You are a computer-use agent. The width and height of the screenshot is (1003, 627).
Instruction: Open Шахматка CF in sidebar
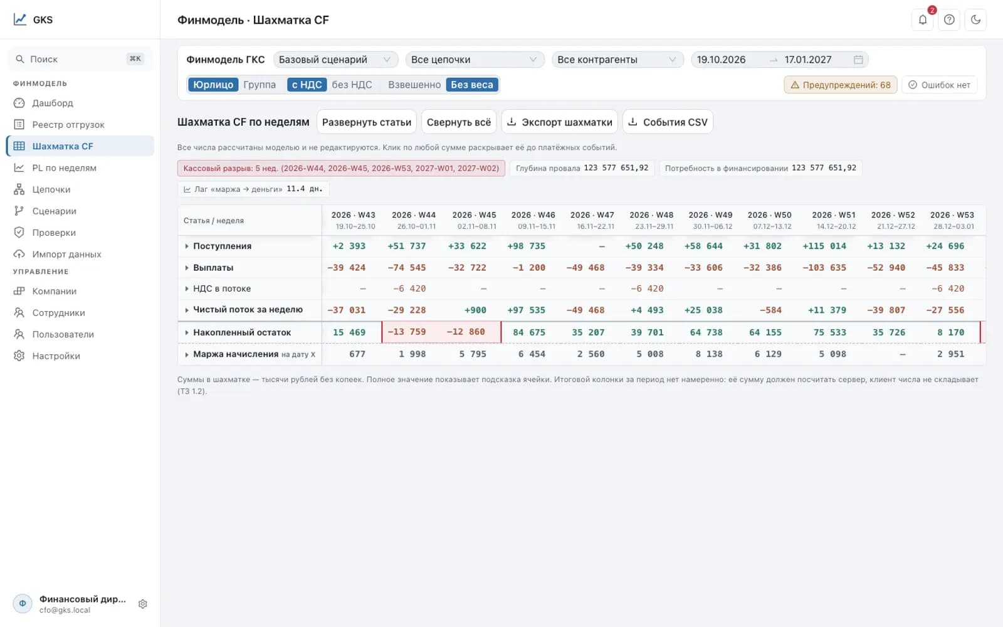[80, 146]
